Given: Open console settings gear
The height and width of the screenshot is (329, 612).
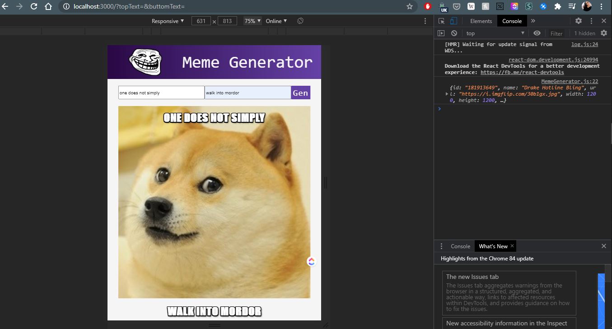Looking at the screenshot, I should tap(604, 33).
